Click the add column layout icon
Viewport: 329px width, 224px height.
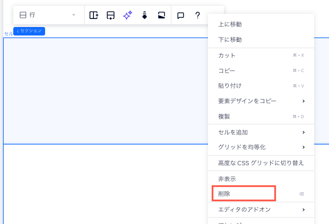94,15
